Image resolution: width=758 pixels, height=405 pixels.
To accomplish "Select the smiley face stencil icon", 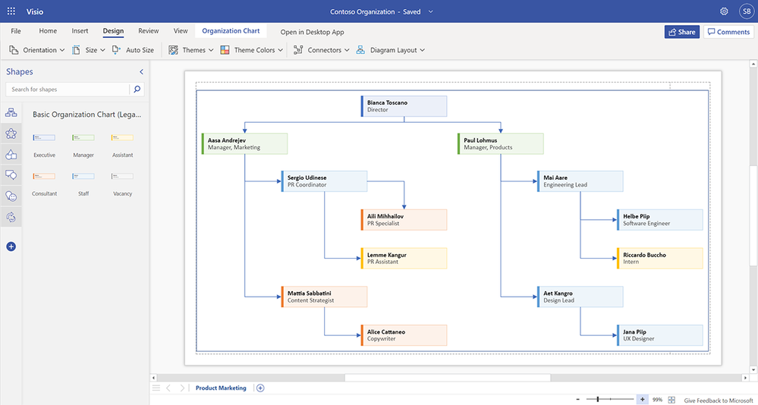I will [11, 196].
